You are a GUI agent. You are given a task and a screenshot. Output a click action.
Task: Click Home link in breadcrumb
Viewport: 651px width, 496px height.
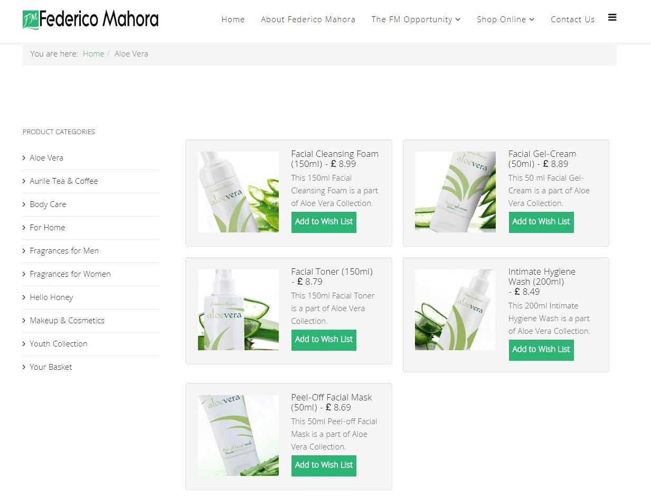tap(93, 54)
